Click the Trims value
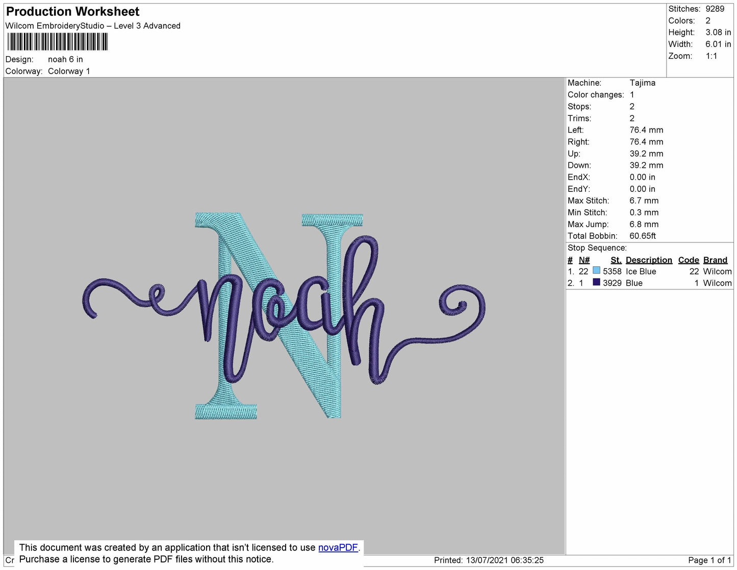Viewport: 737px width, 570px height. coord(632,118)
